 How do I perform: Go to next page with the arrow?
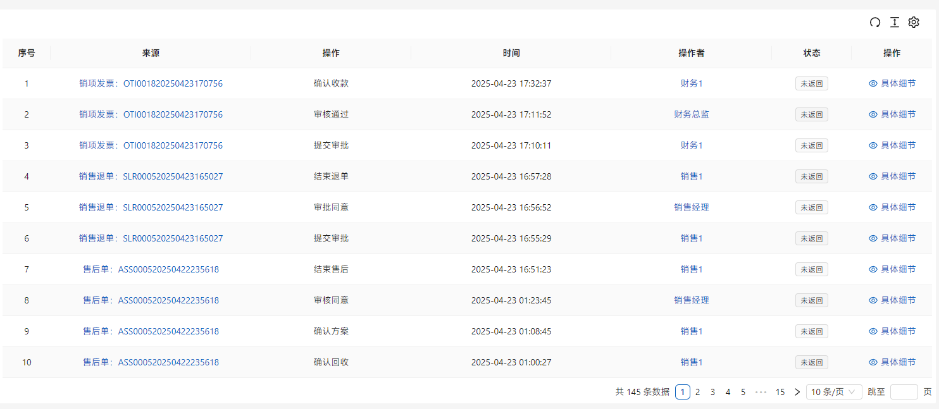tap(797, 392)
